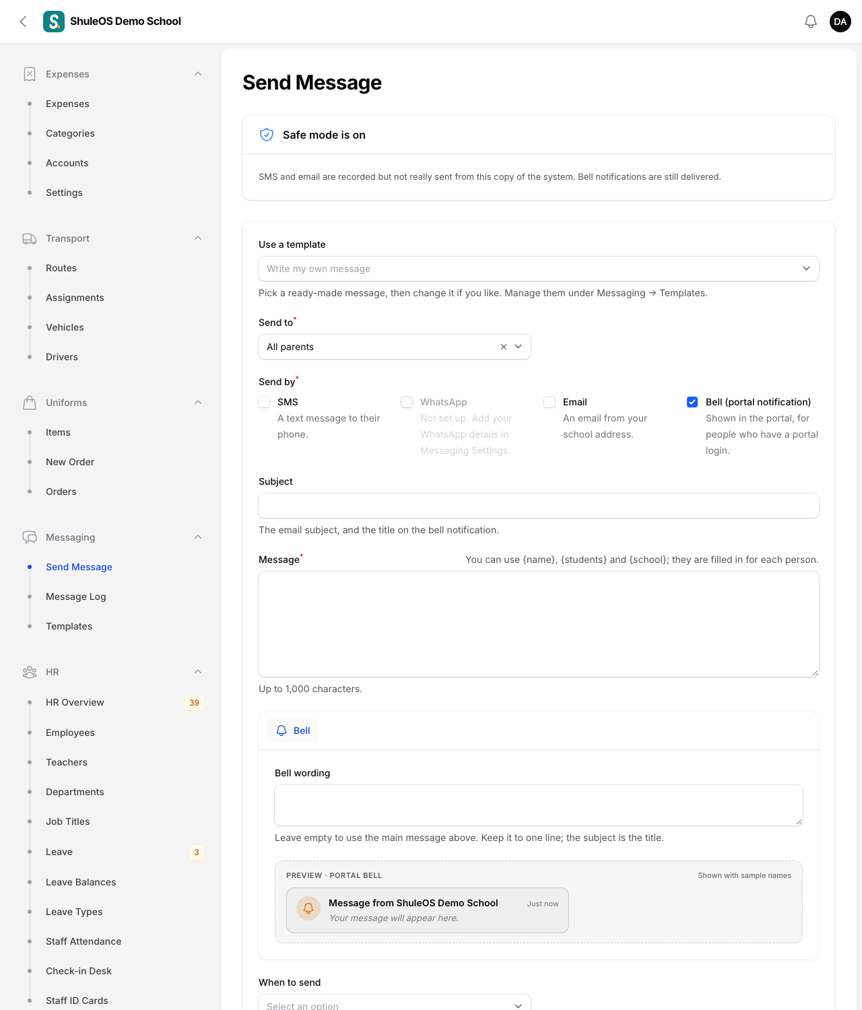Viewport: 862px width, 1010px height.
Task: Tick the Email send-by checkbox
Action: coord(550,402)
